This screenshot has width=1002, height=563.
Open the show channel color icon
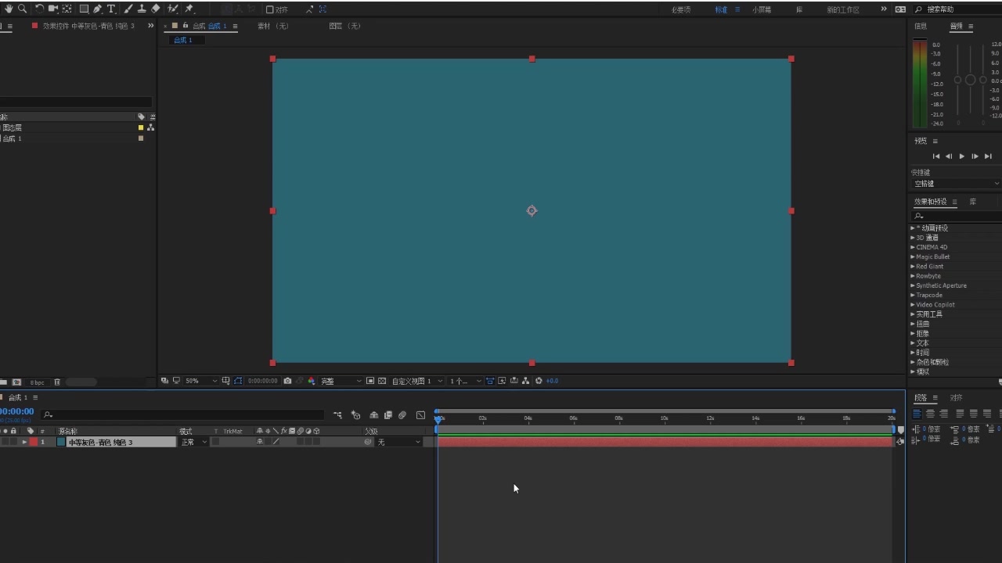coord(312,381)
